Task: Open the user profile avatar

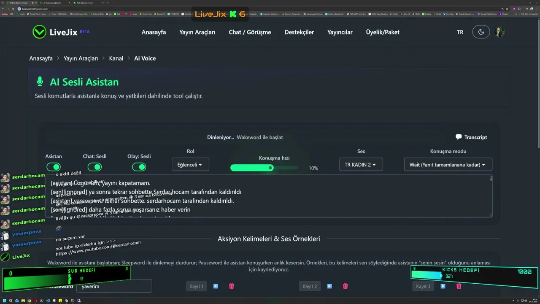Action: click(x=499, y=32)
